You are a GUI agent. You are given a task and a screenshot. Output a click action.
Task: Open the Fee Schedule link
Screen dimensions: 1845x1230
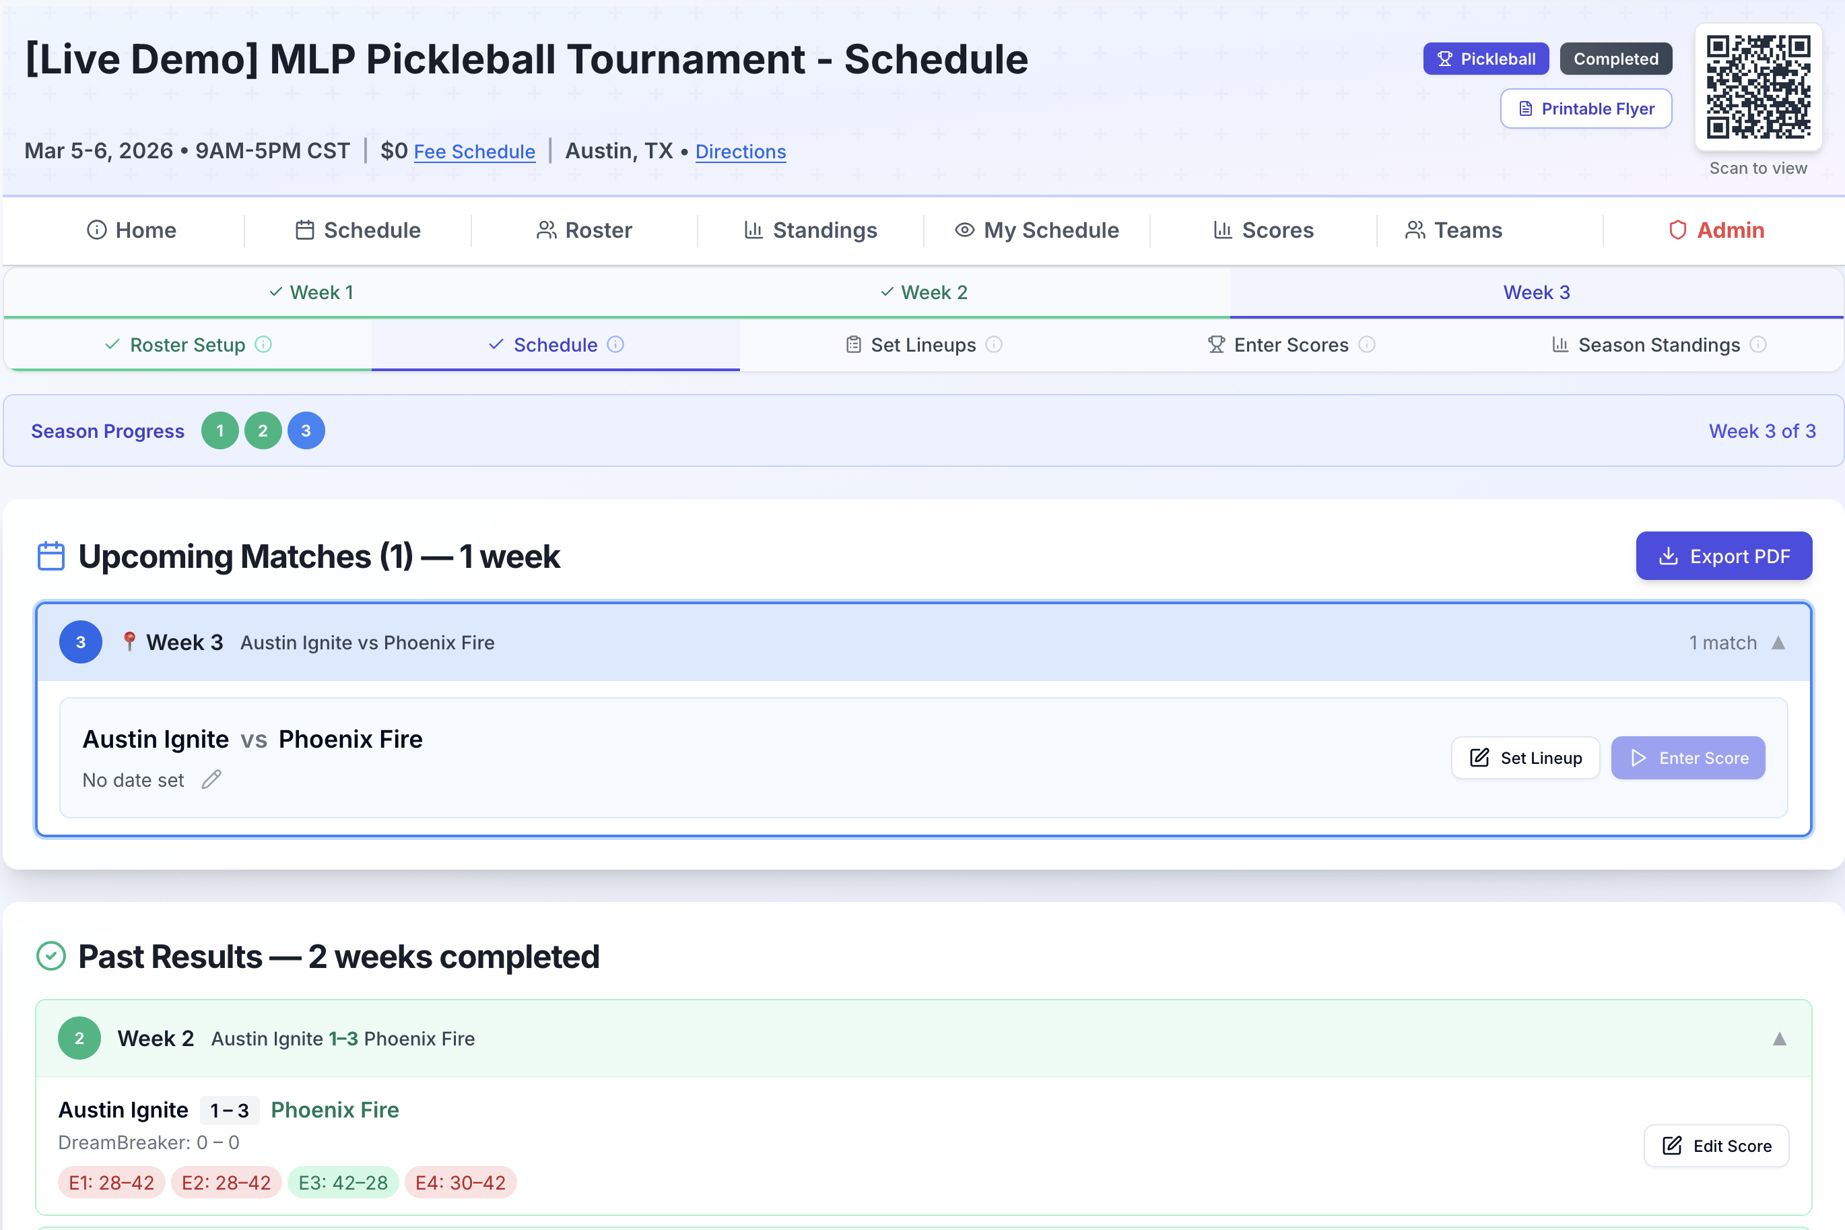pos(475,152)
